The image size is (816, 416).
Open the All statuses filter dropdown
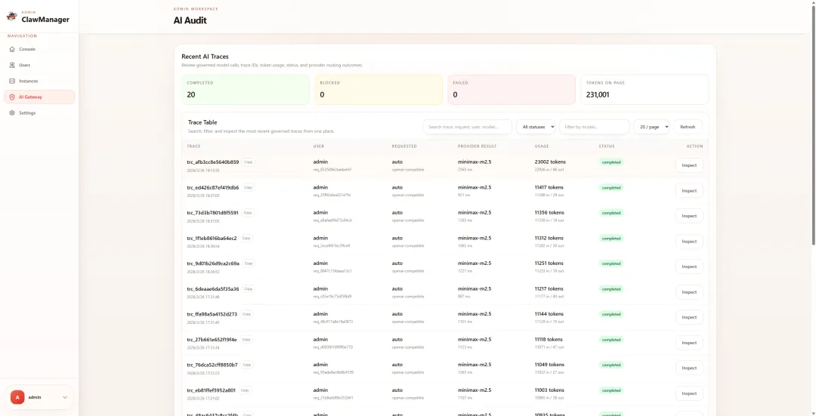pos(536,127)
